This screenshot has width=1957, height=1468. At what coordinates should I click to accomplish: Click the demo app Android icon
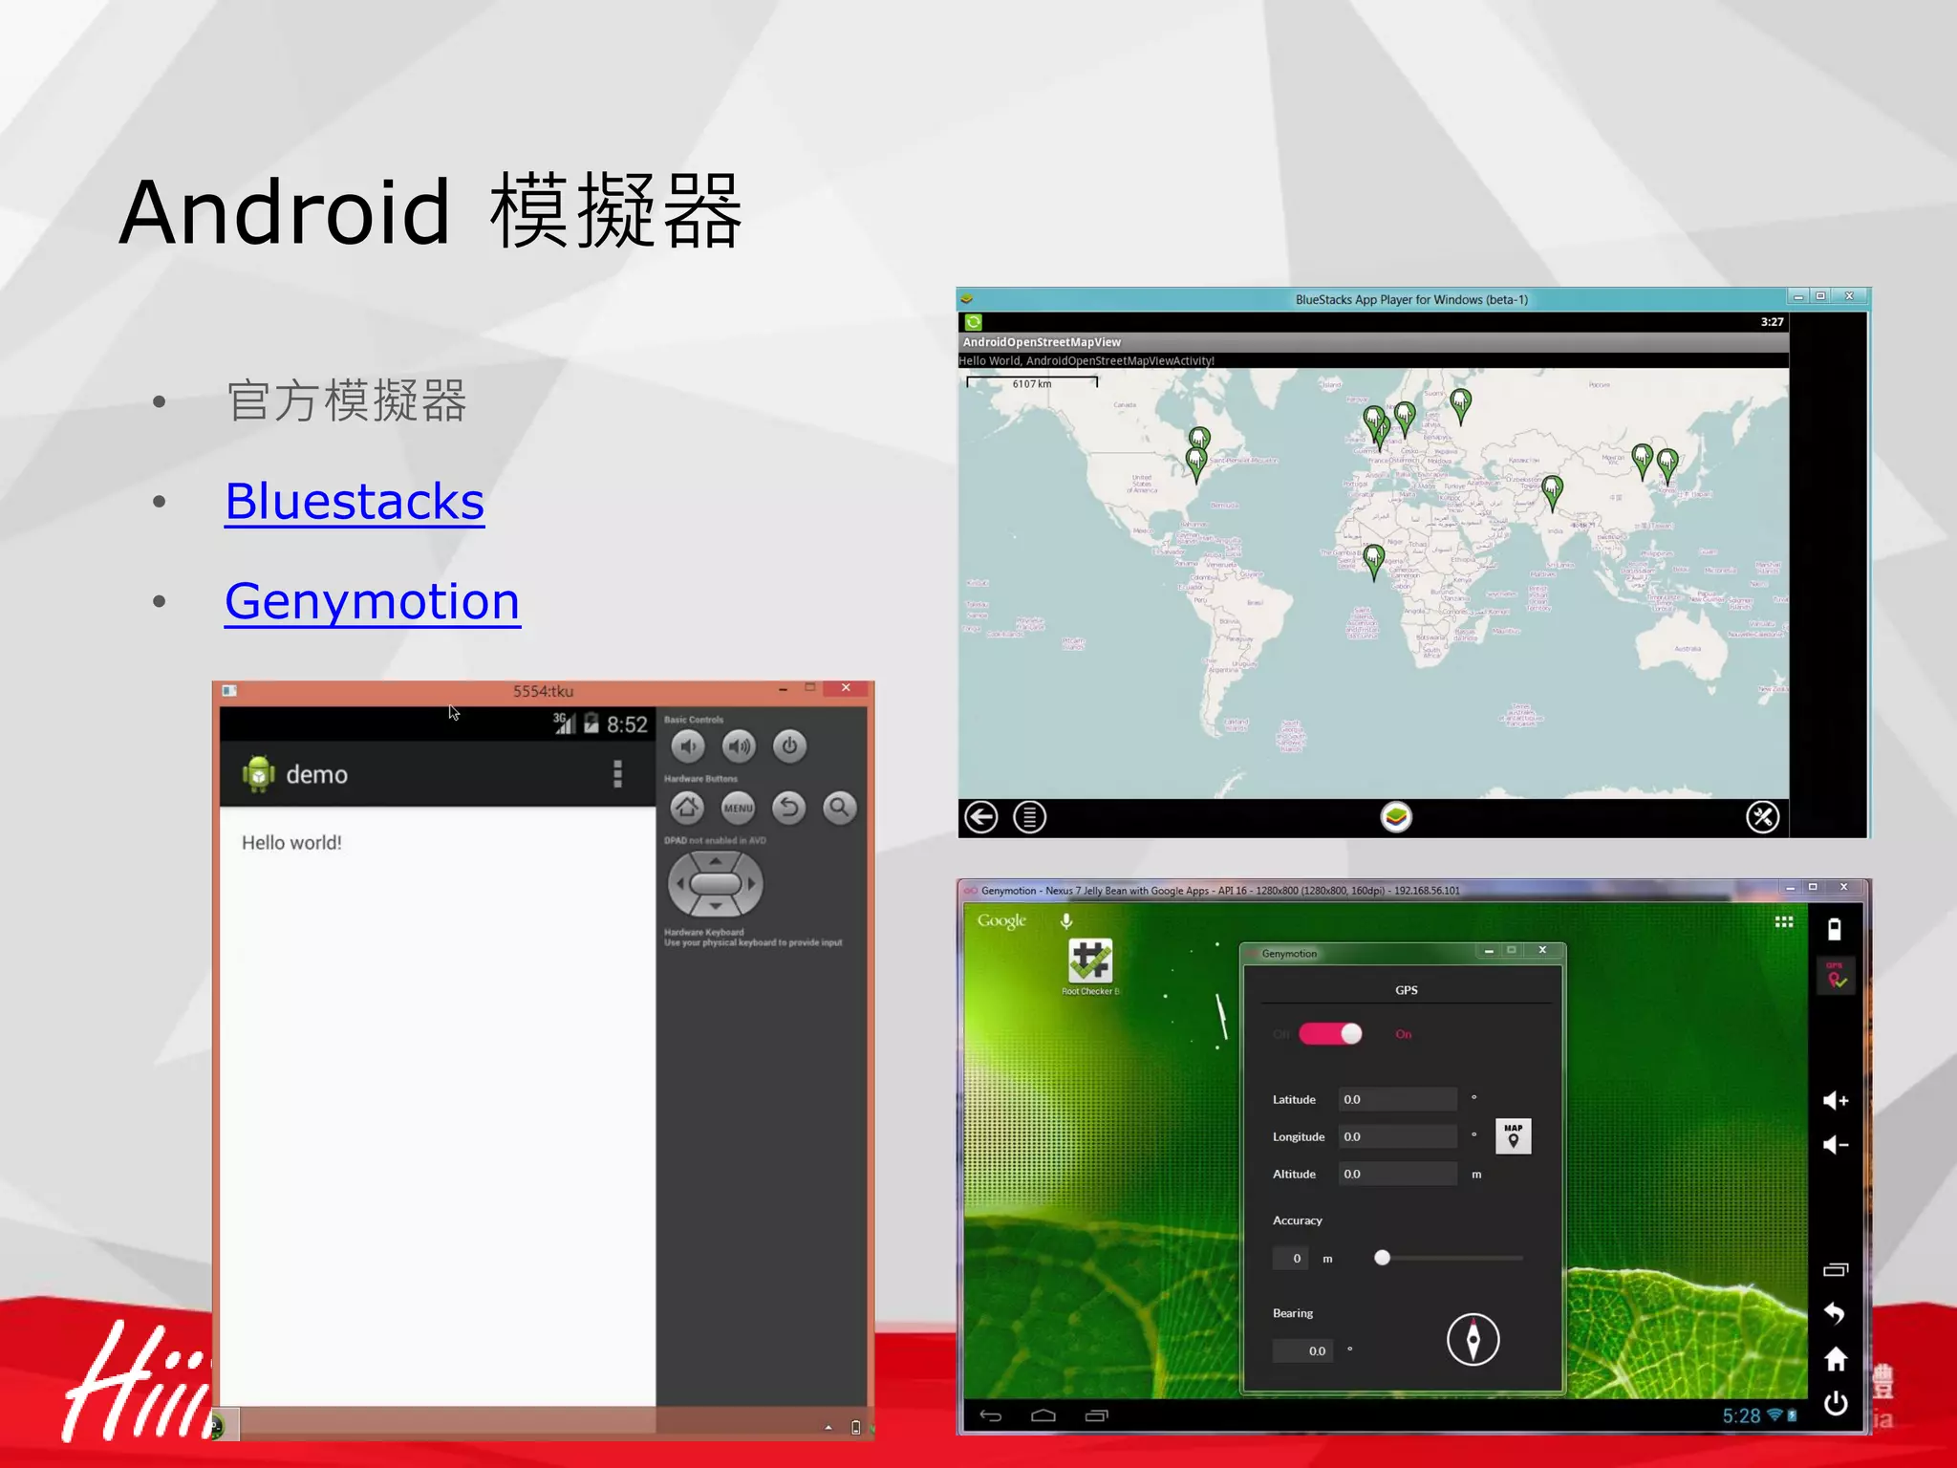(258, 774)
